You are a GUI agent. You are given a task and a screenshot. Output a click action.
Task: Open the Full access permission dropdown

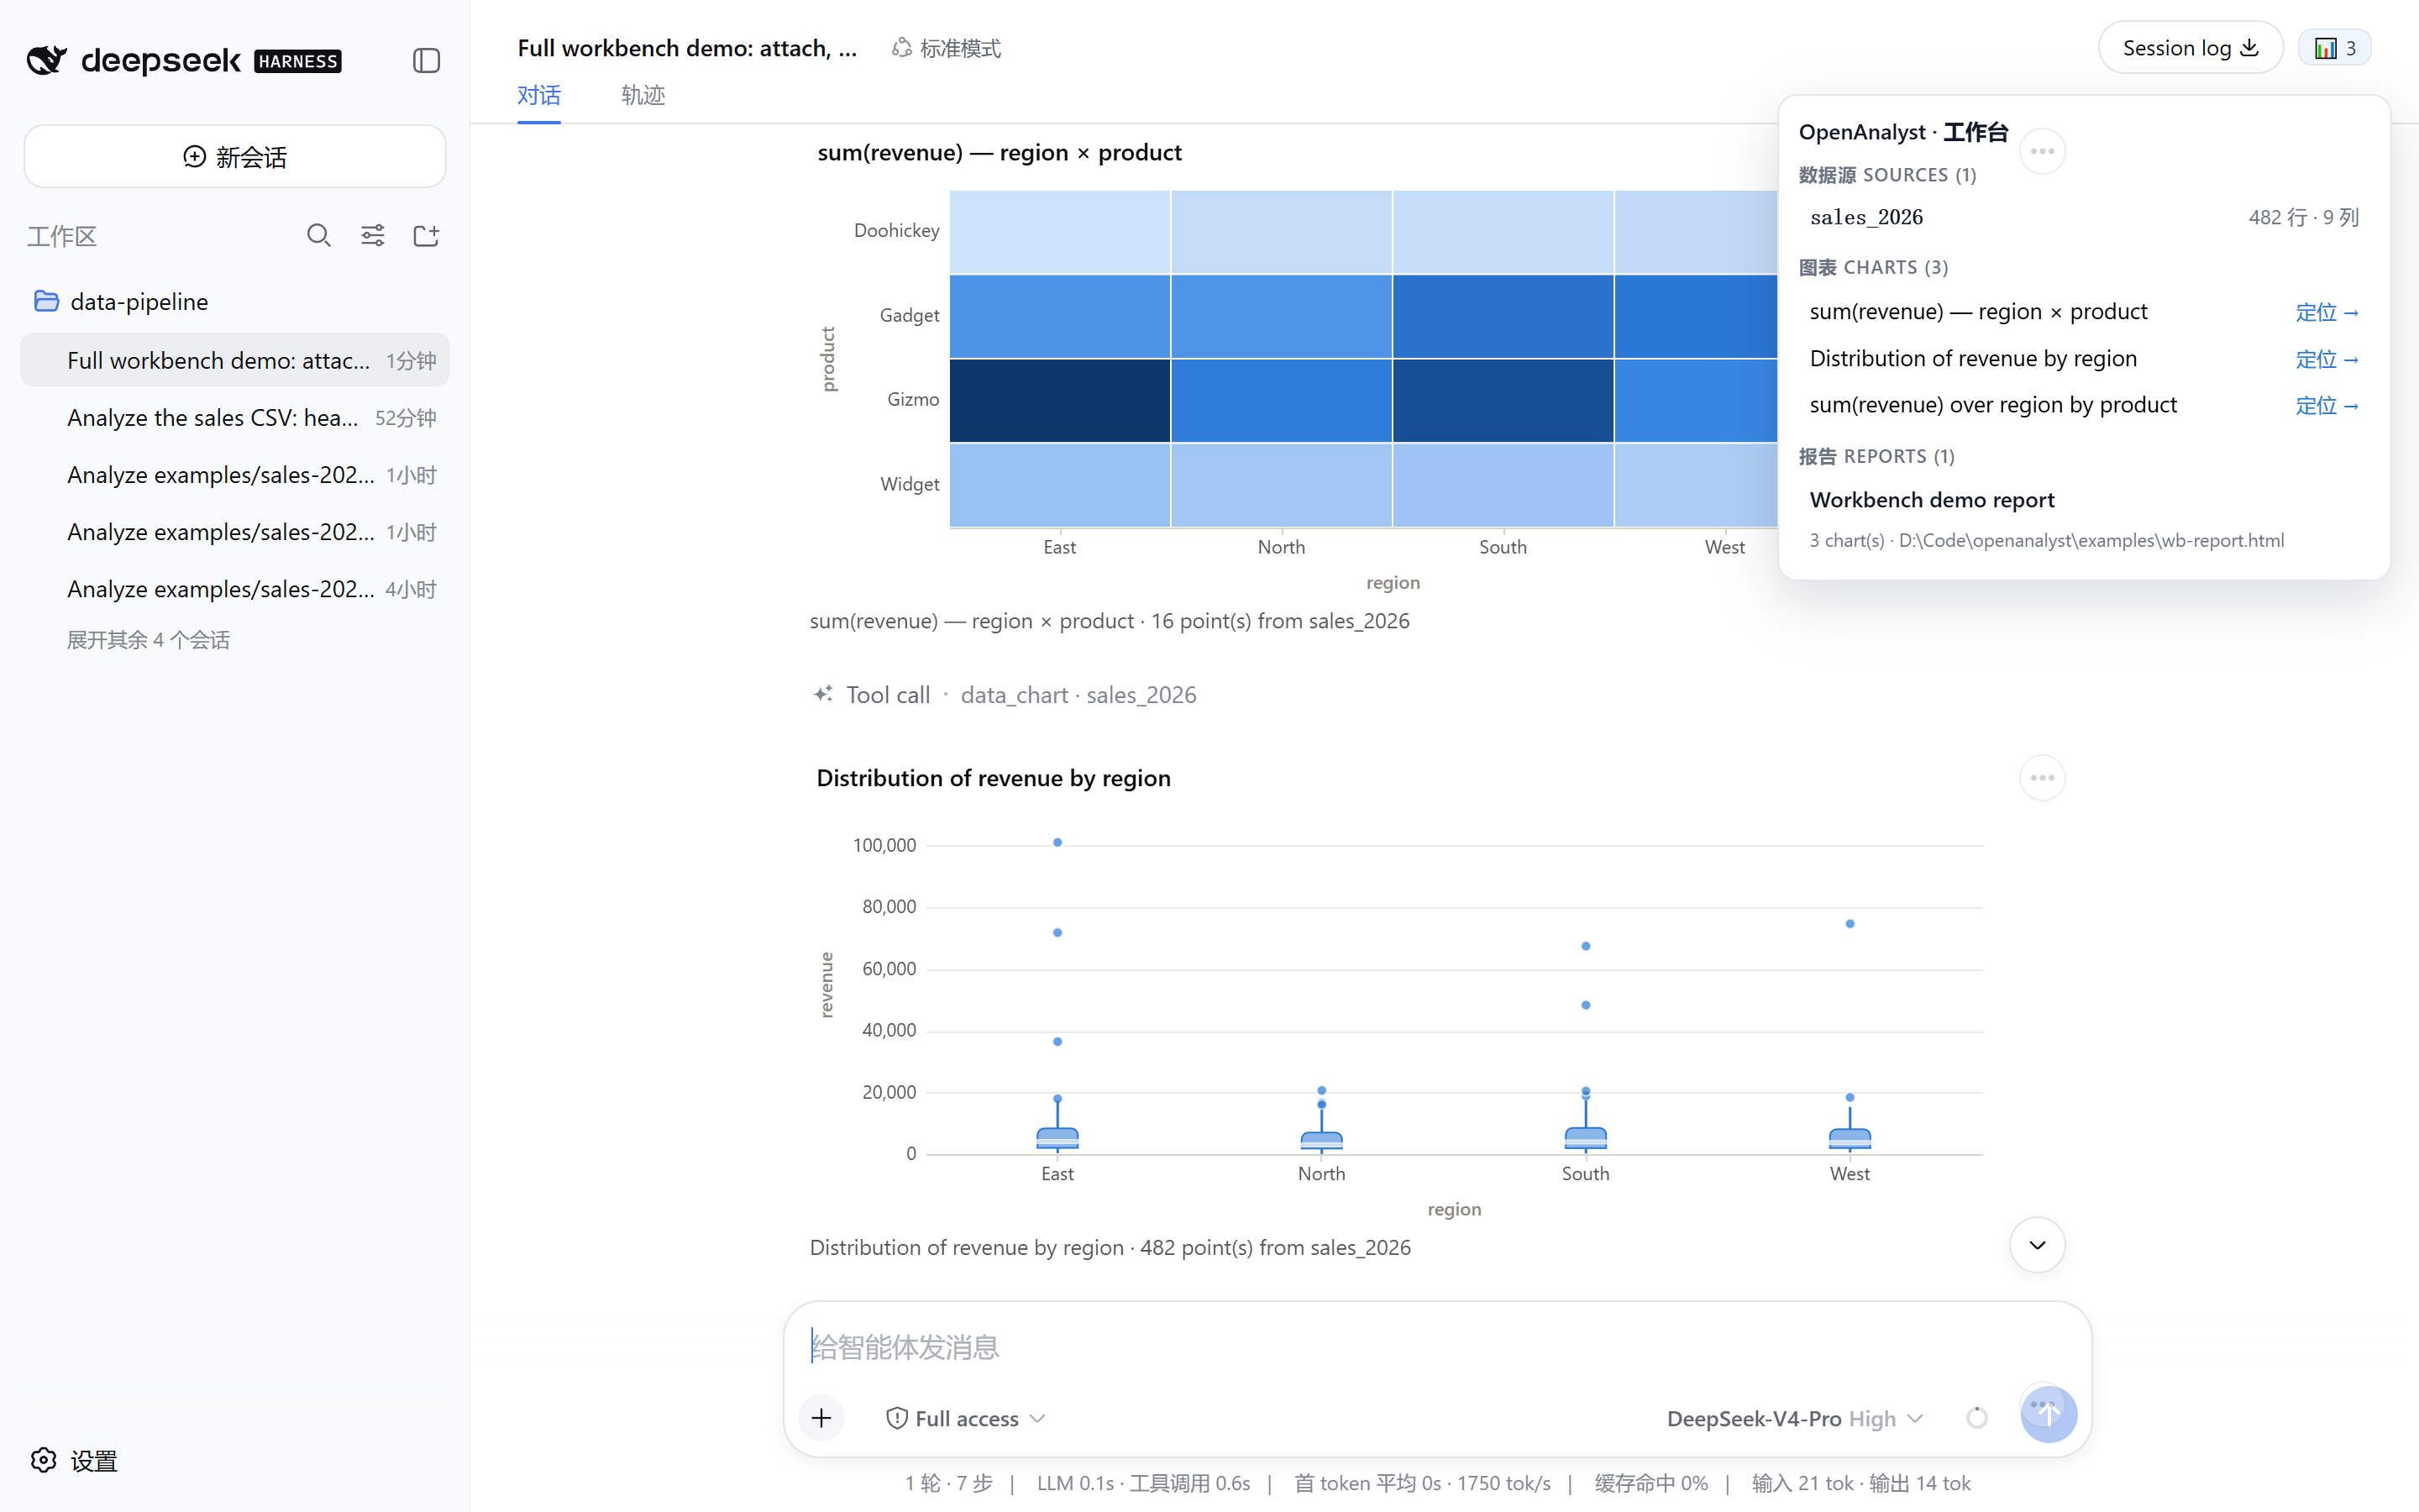pyautogui.click(x=966, y=1418)
